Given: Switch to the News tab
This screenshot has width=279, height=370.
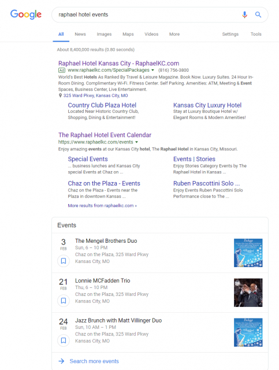Looking at the screenshot, I should [80, 34].
